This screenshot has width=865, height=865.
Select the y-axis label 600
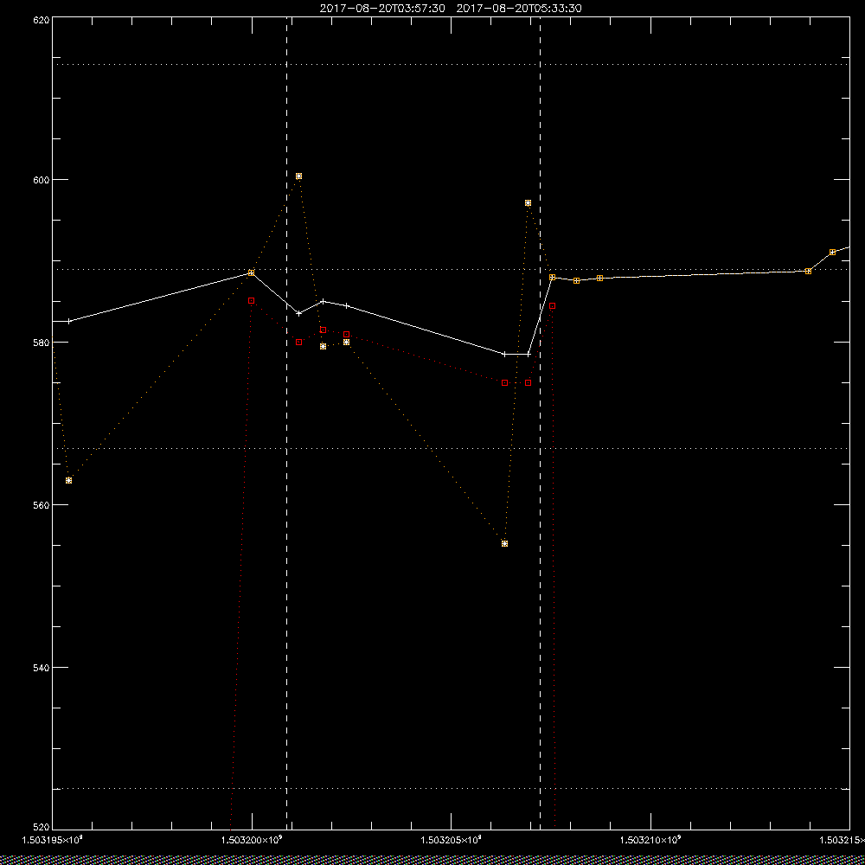click(x=42, y=180)
